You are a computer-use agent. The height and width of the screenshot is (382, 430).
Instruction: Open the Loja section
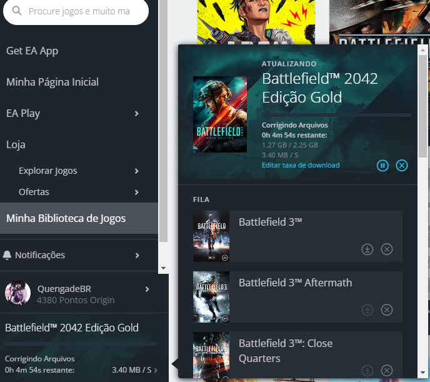tap(16, 144)
